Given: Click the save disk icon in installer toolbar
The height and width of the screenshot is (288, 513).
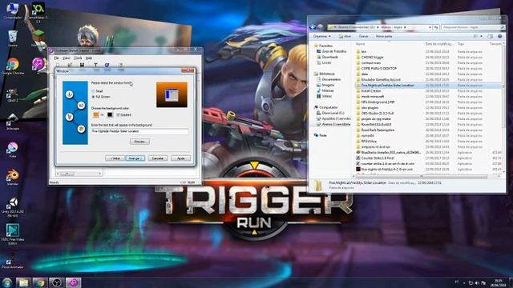Looking at the screenshot, I should coord(82,65).
